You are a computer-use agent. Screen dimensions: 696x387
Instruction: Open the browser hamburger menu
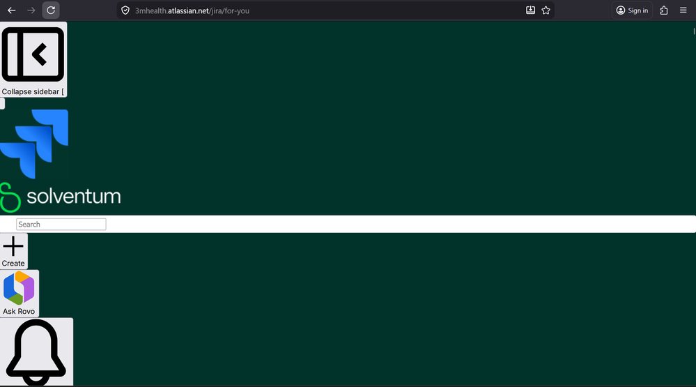point(683,10)
